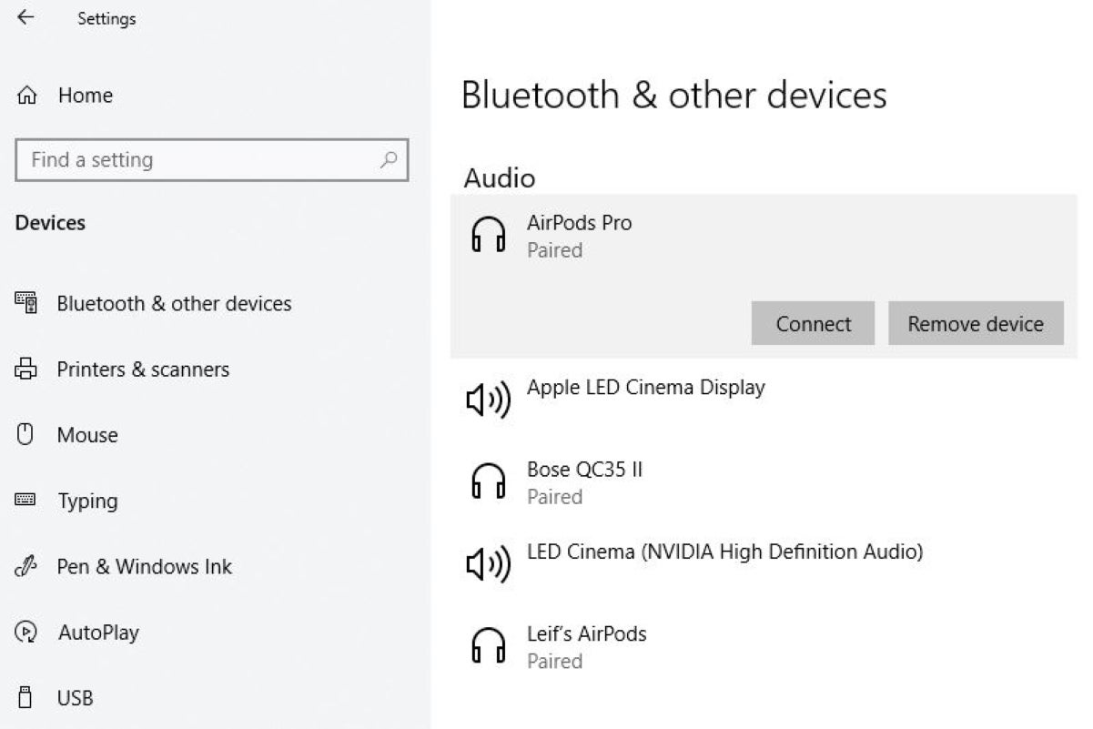Go back using the arrow icon
Screen dimensions: 1093x729
click(x=25, y=17)
